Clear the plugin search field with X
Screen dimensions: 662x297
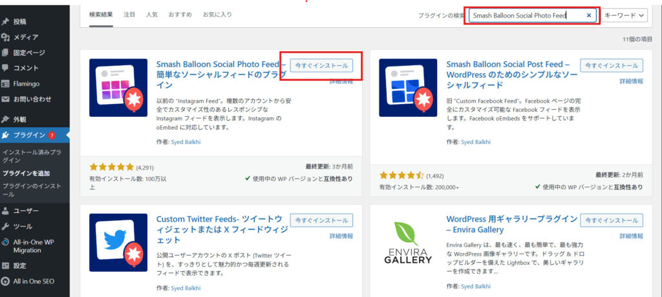[589, 15]
